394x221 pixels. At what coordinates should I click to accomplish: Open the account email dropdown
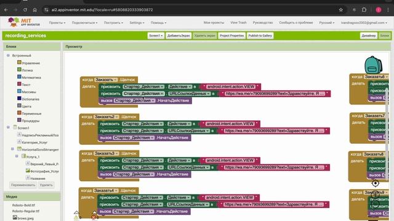[x=364, y=23]
